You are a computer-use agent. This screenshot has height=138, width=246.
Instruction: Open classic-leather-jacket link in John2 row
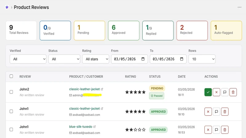coord(84,89)
